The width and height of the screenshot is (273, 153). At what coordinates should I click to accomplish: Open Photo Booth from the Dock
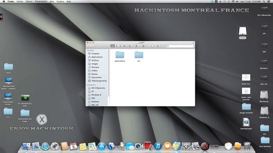pyautogui.click(x=148, y=146)
